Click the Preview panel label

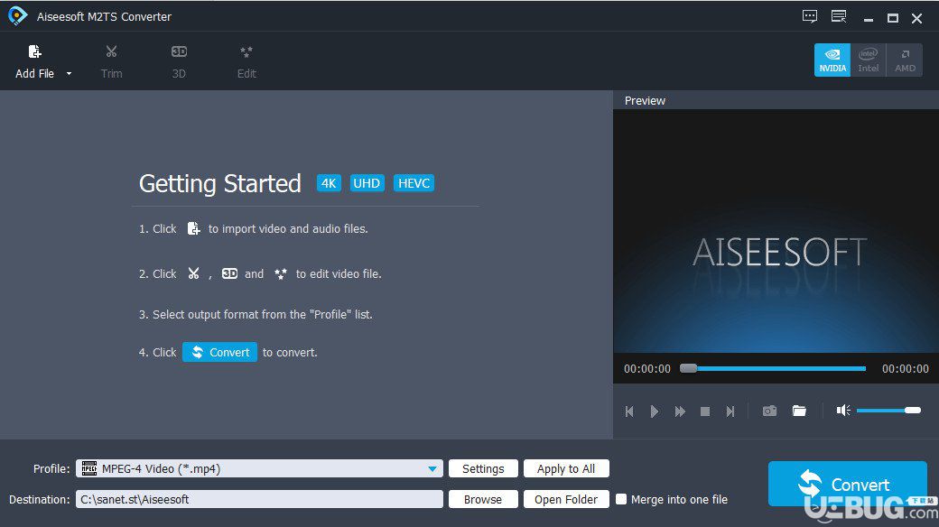coord(645,100)
